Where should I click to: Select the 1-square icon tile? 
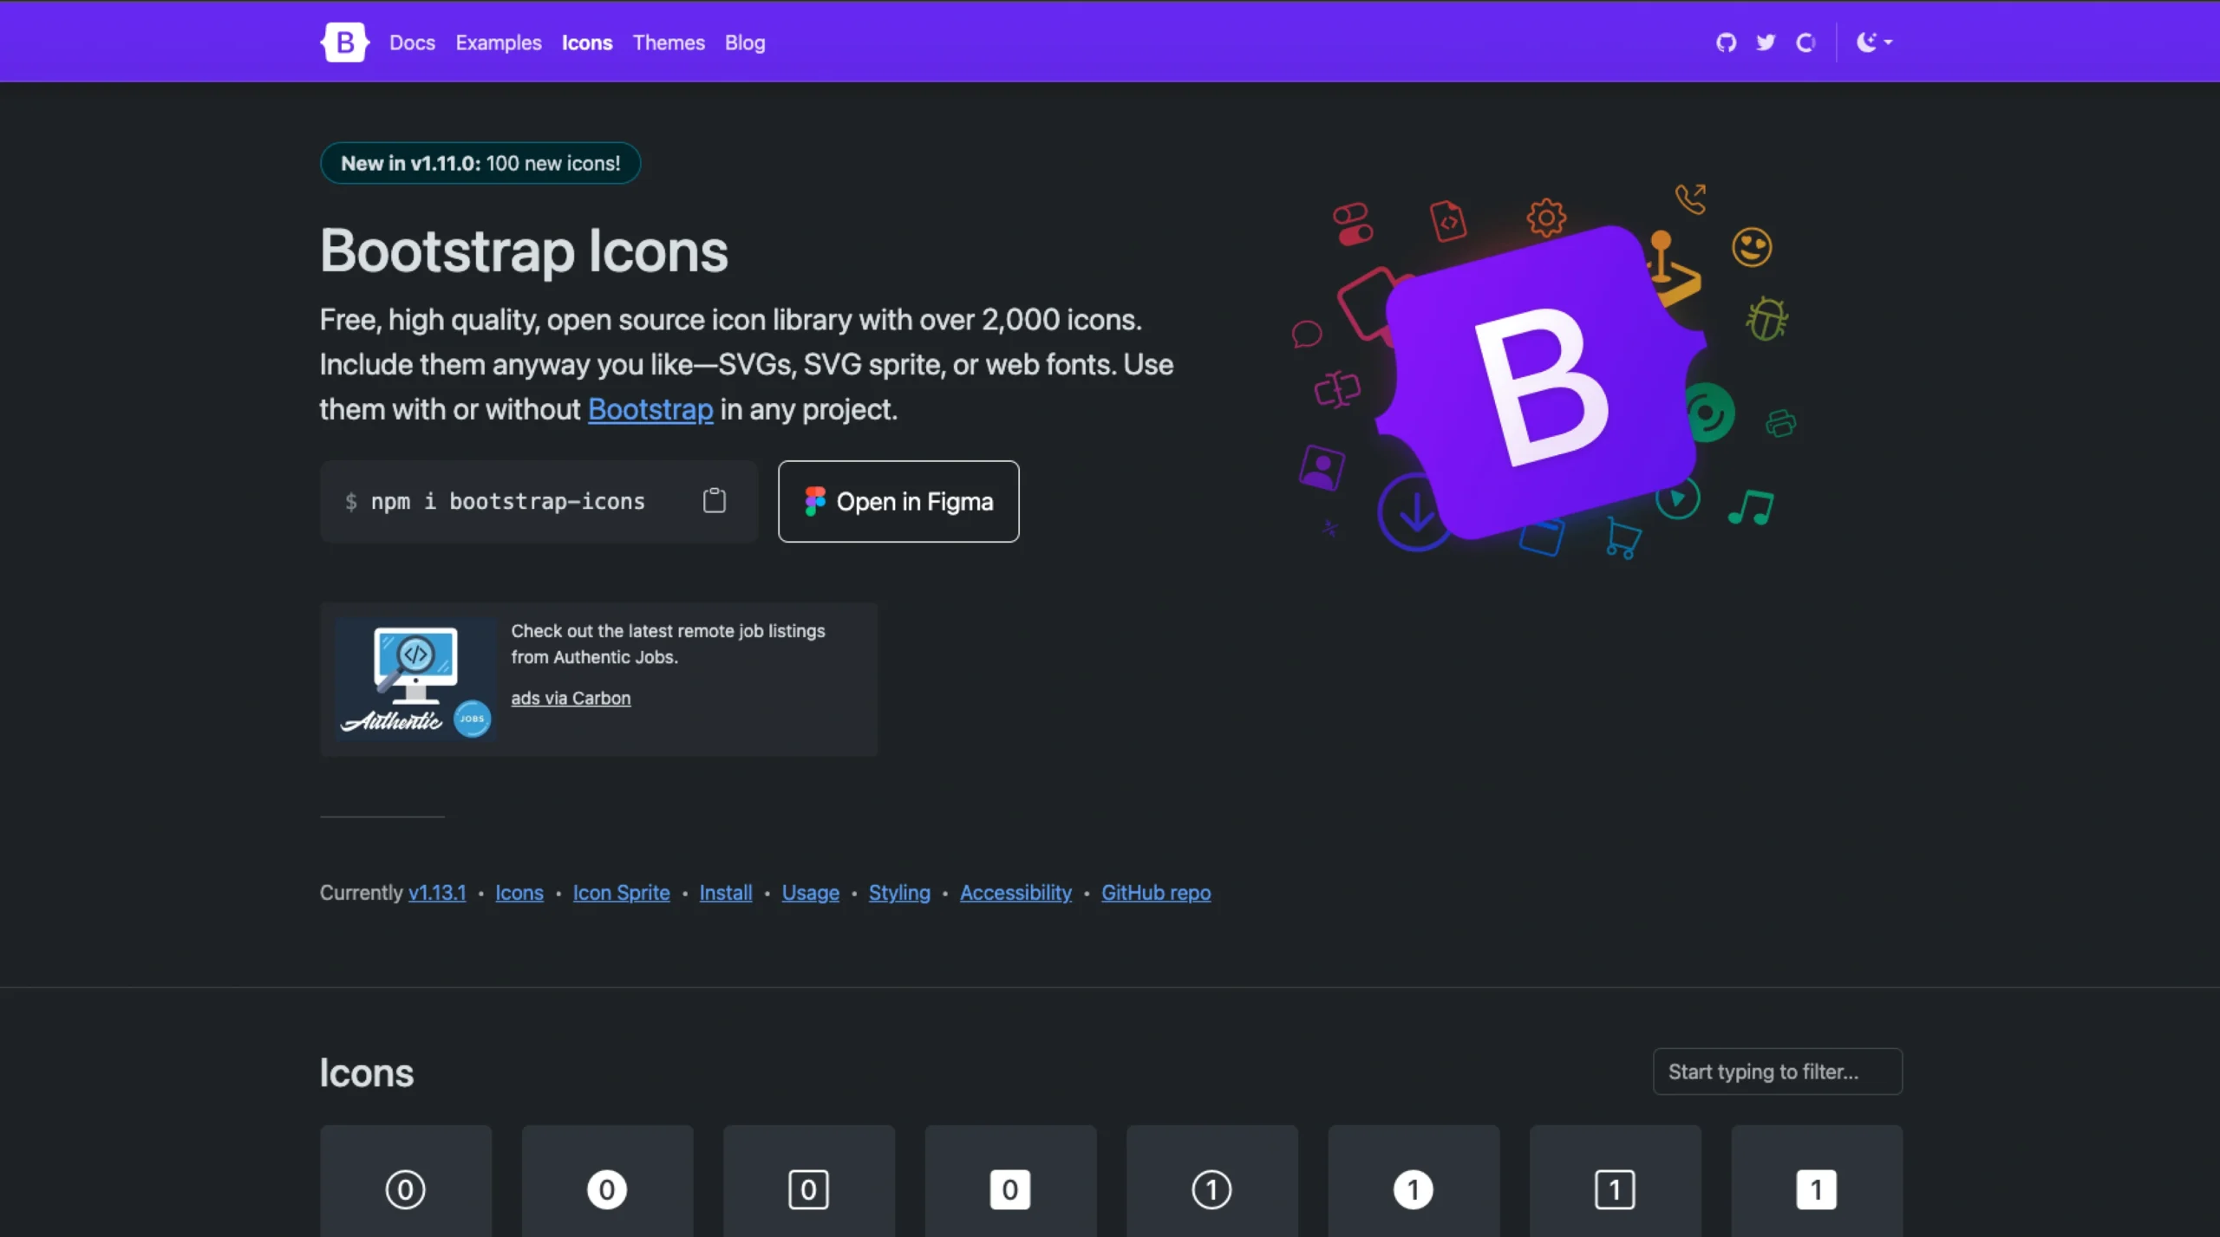(x=1616, y=1182)
